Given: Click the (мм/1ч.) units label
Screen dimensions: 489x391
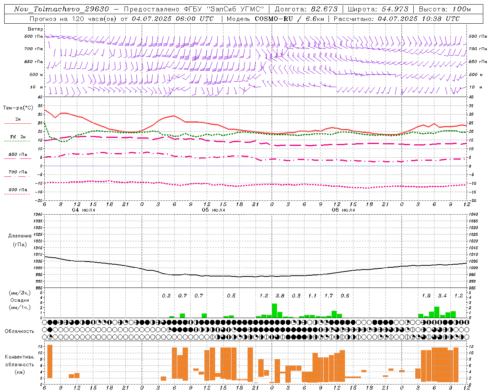Looking at the screenshot, I should point(19,307).
